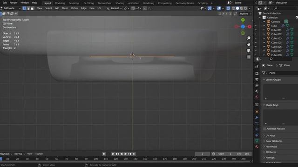This screenshot has width=298, height=167.
Task: Open the Keying menu in timeline
Action: point(20,154)
